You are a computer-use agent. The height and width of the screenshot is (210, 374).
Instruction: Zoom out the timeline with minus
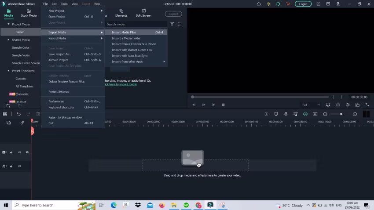tap(325, 114)
